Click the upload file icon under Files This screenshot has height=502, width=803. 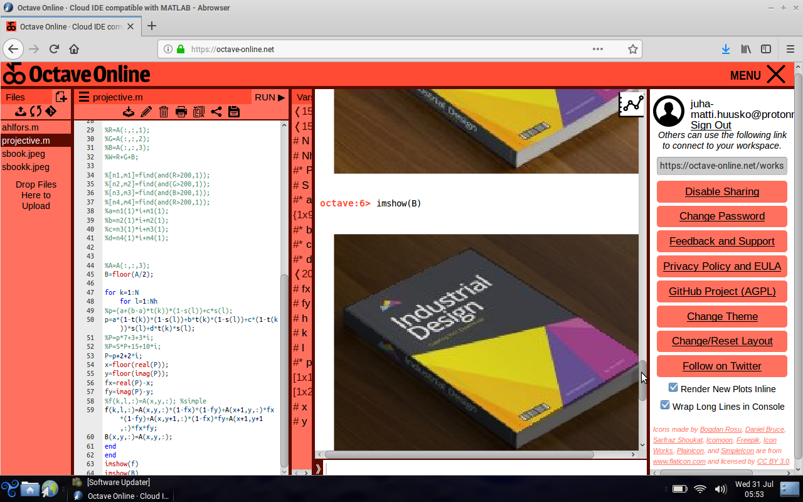21,111
